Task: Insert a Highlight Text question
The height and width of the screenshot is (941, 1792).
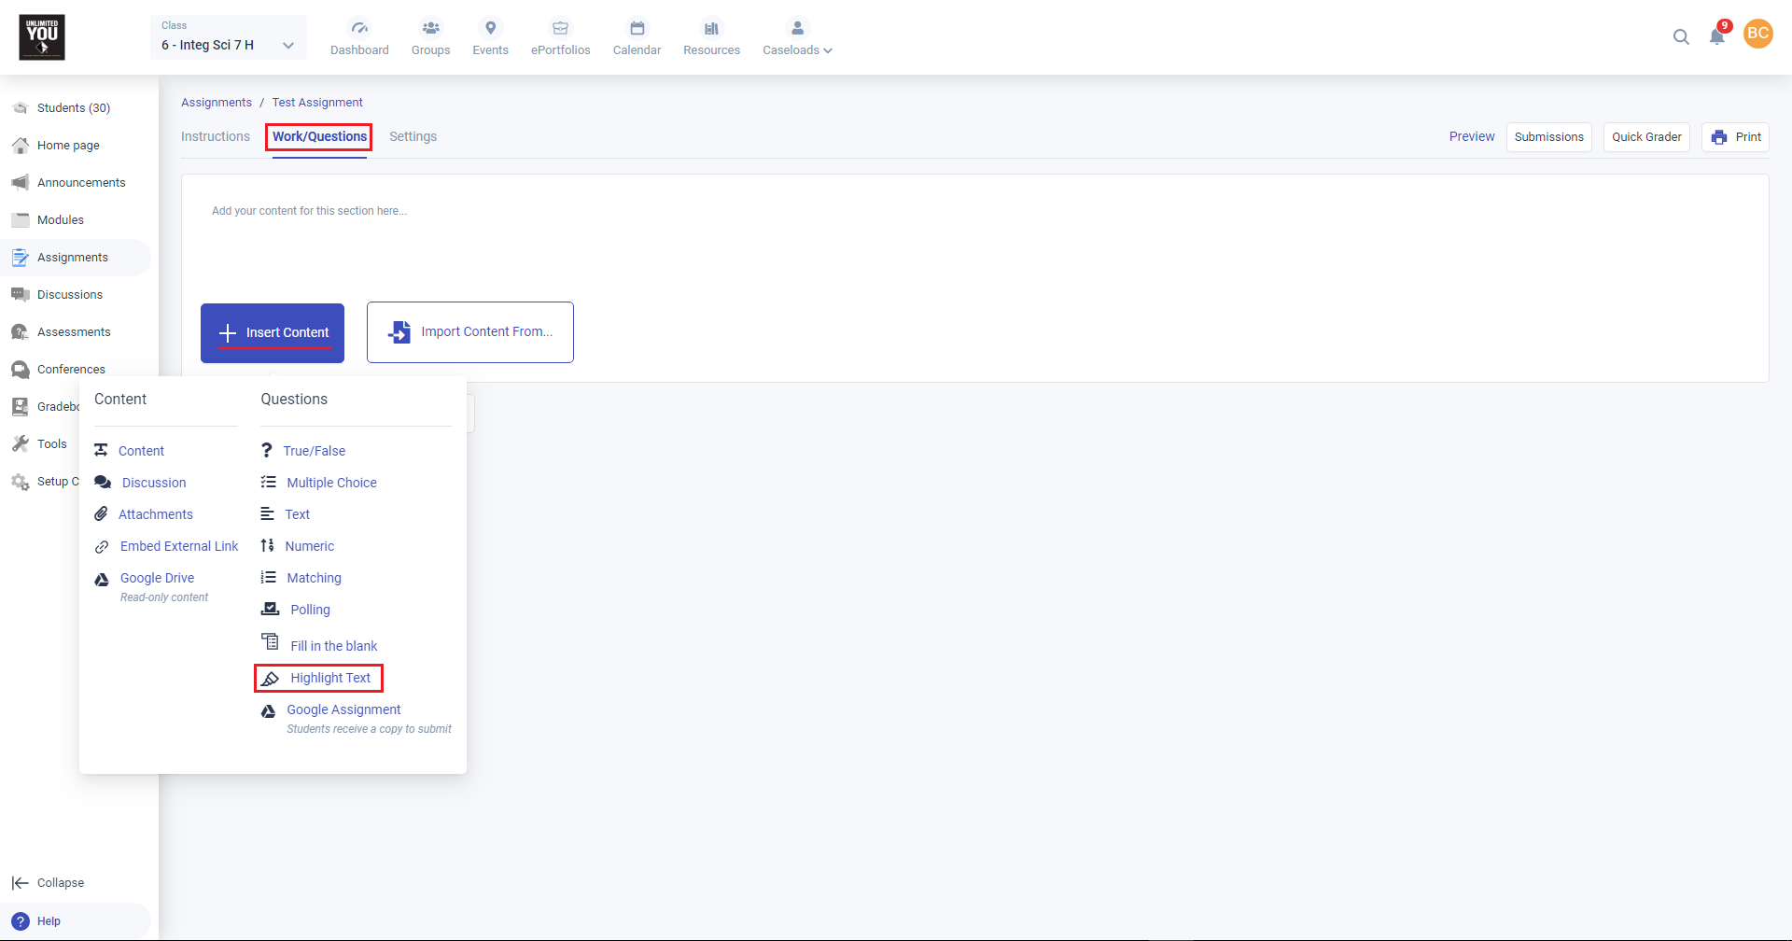Action: pyautogui.click(x=318, y=678)
